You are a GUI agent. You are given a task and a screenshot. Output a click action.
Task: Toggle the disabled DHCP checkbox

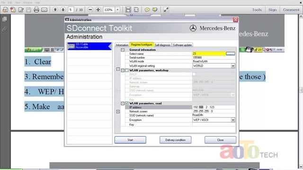tap(194, 74)
